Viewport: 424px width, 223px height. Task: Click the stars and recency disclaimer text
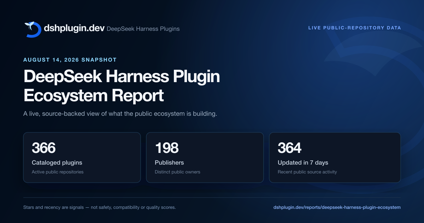click(x=99, y=207)
